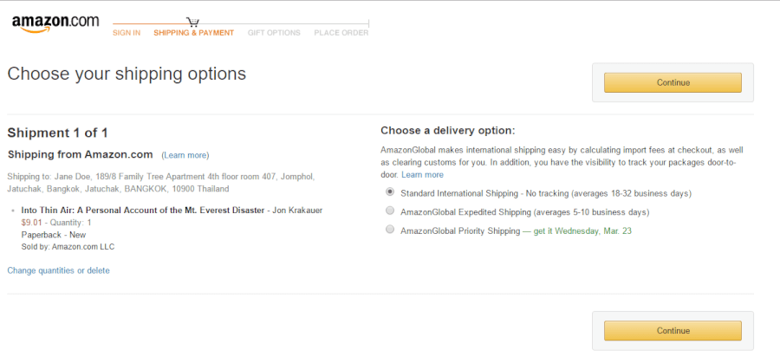Image resolution: width=780 pixels, height=357 pixels.
Task: Select AmazonGlobal Priority Shipping radio button
Action: 390,230
